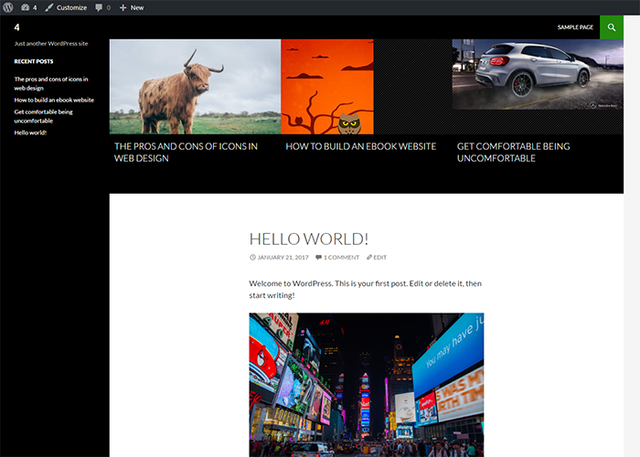The height and width of the screenshot is (457, 640).
Task: Click the plus New content icon
Action: pyautogui.click(x=123, y=7)
